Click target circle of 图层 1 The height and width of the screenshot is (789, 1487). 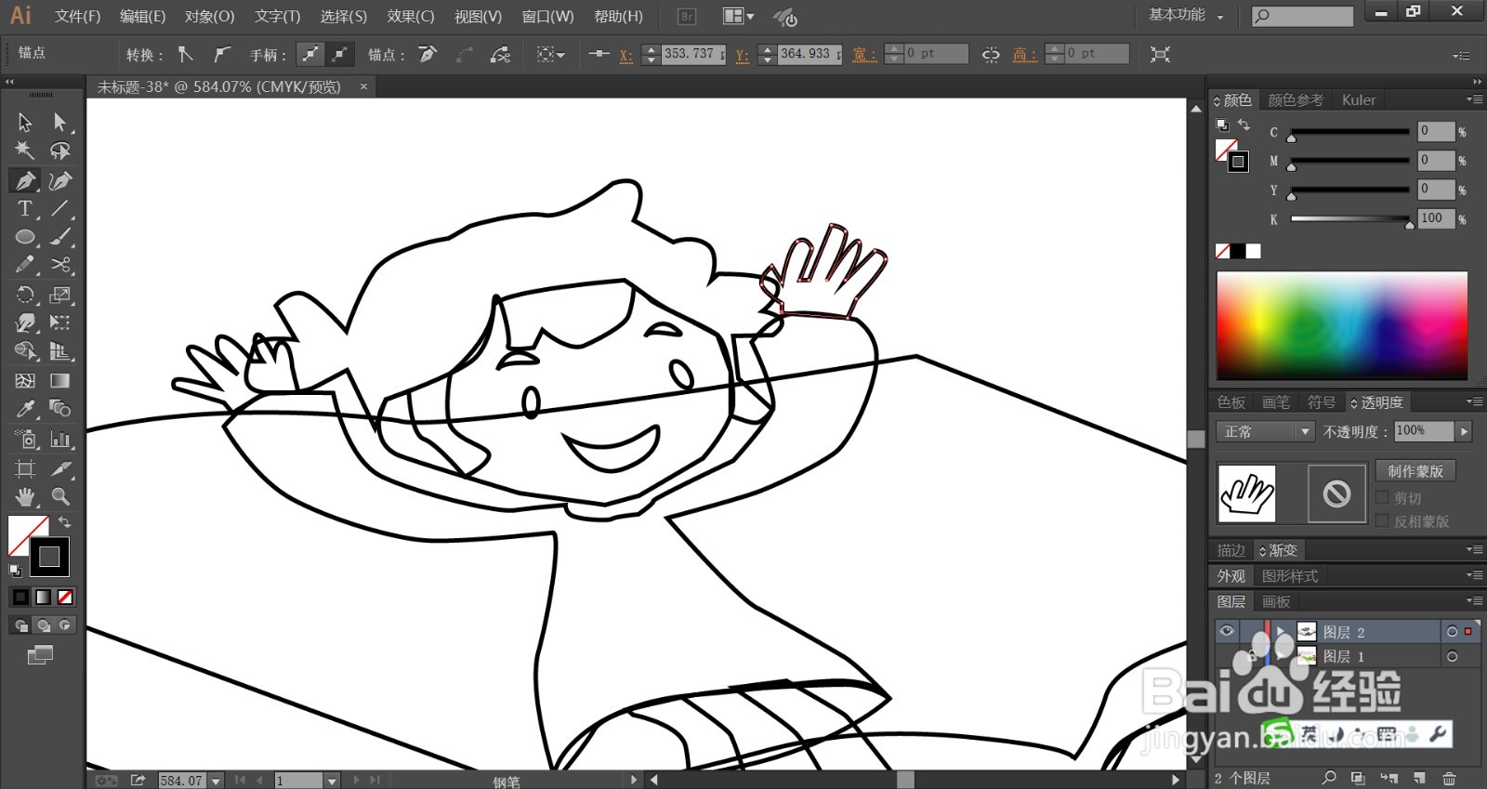1452,656
